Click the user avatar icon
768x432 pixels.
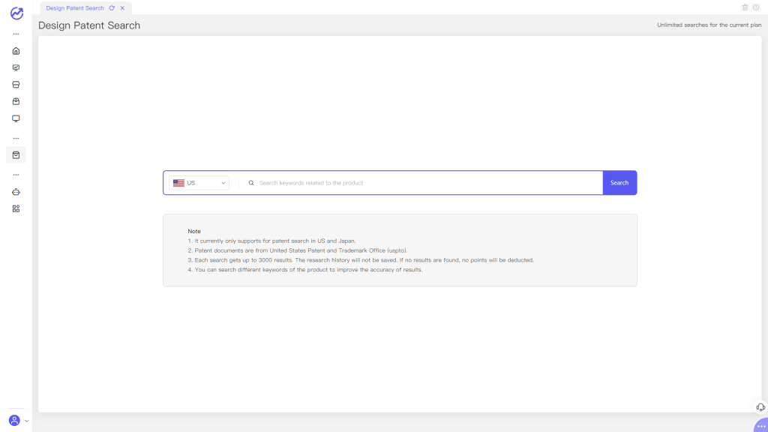(14, 420)
